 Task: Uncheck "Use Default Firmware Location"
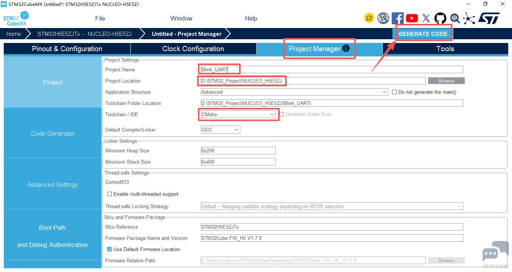click(x=109, y=249)
